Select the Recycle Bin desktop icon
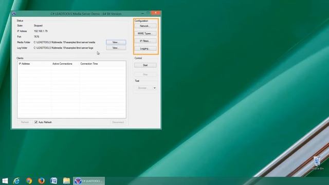The image size is (329, 185). (318, 163)
